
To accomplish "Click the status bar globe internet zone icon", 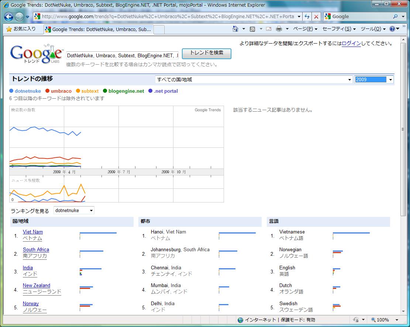I will 240,320.
